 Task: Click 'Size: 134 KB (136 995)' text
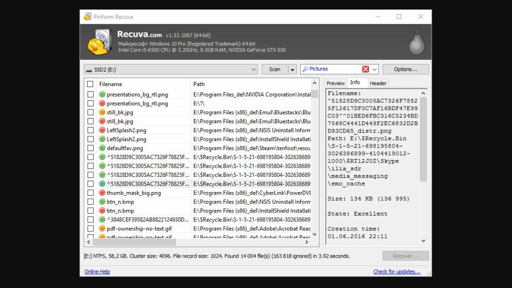(x=368, y=199)
